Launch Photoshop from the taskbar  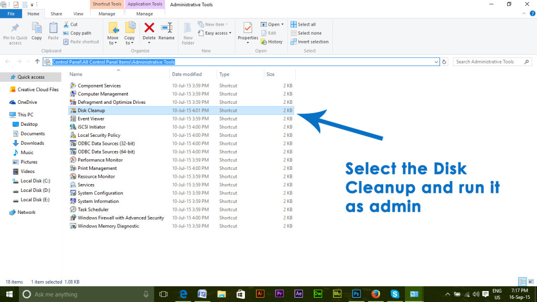356,294
